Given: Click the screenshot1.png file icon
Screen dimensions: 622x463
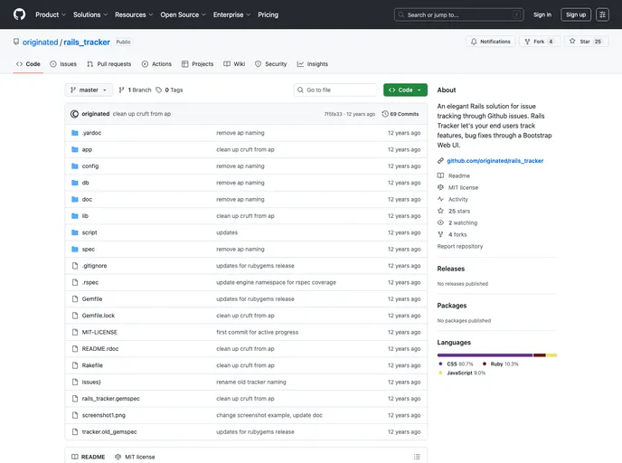Looking at the screenshot, I should (74, 415).
